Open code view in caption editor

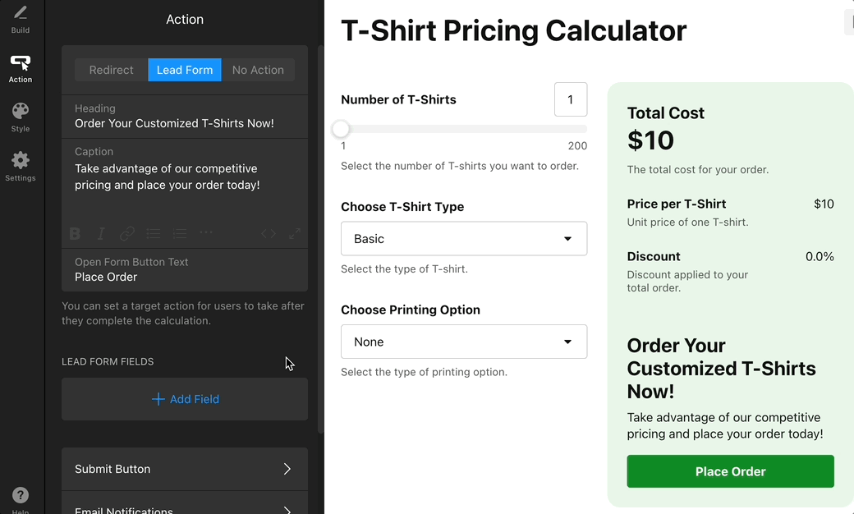(x=269, y=234)
